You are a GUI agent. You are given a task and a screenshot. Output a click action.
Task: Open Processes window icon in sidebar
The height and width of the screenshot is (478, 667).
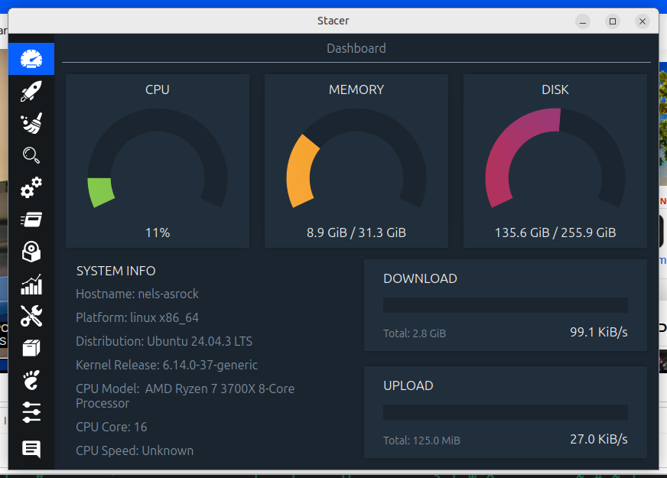[31, 219]
